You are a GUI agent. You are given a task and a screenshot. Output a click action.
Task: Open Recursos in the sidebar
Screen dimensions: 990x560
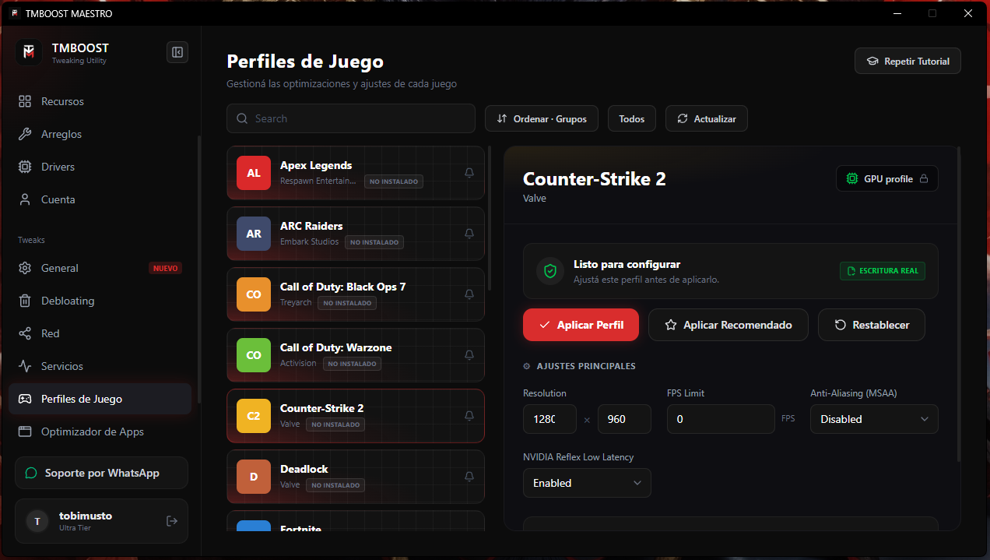tap(100, 101)
